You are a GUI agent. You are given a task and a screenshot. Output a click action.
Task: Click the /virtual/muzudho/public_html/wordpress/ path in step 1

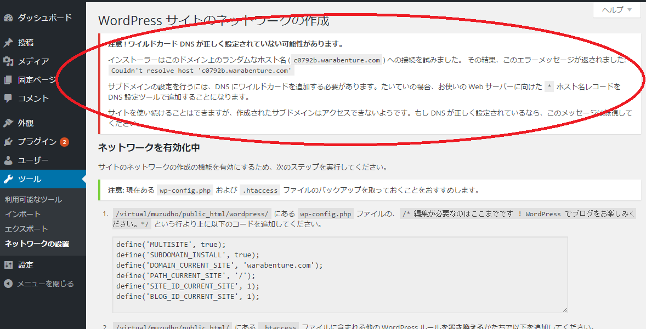[x=192, y=214]
